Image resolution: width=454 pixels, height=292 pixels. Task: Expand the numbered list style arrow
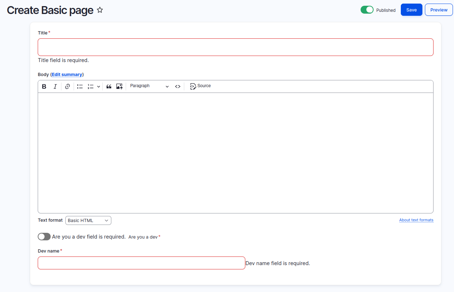(98, 86)
